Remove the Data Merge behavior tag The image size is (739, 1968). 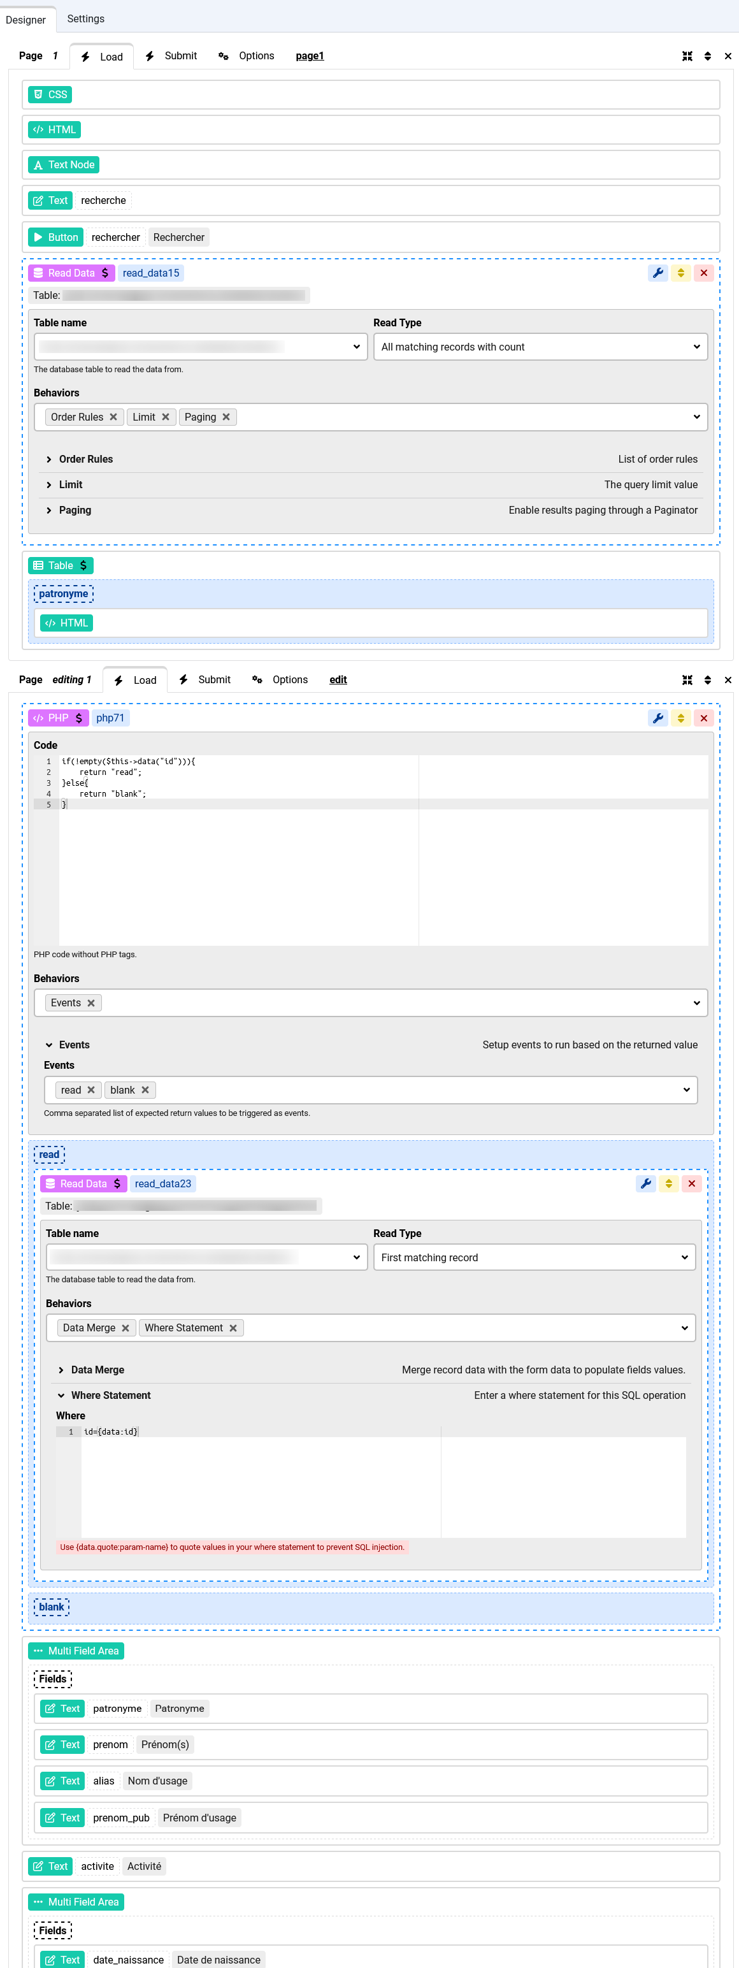(x=126, y=1328)
